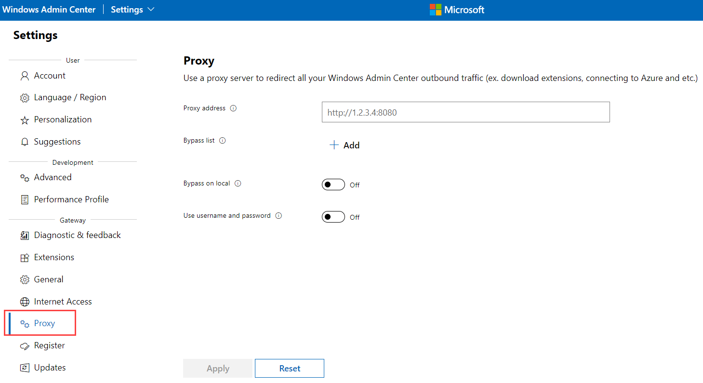The image size is (703, 383).
Task: Focus the Proxy address input field
Action: [465, 112]
